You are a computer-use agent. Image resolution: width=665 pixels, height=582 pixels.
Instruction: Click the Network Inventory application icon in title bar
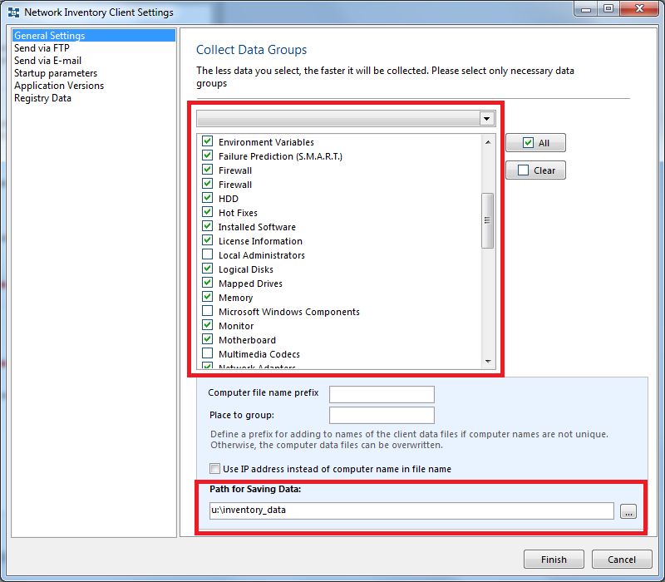tap(12, 11)
